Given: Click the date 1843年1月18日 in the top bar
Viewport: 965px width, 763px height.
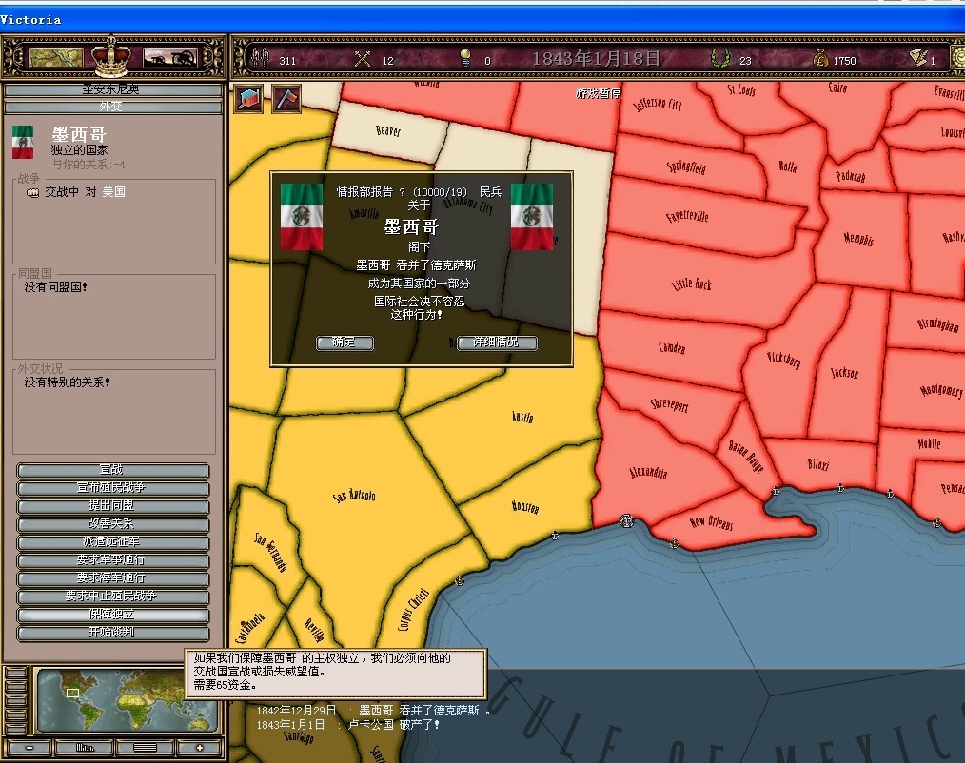Looking at the screenshot, I should tap(596, 59).
